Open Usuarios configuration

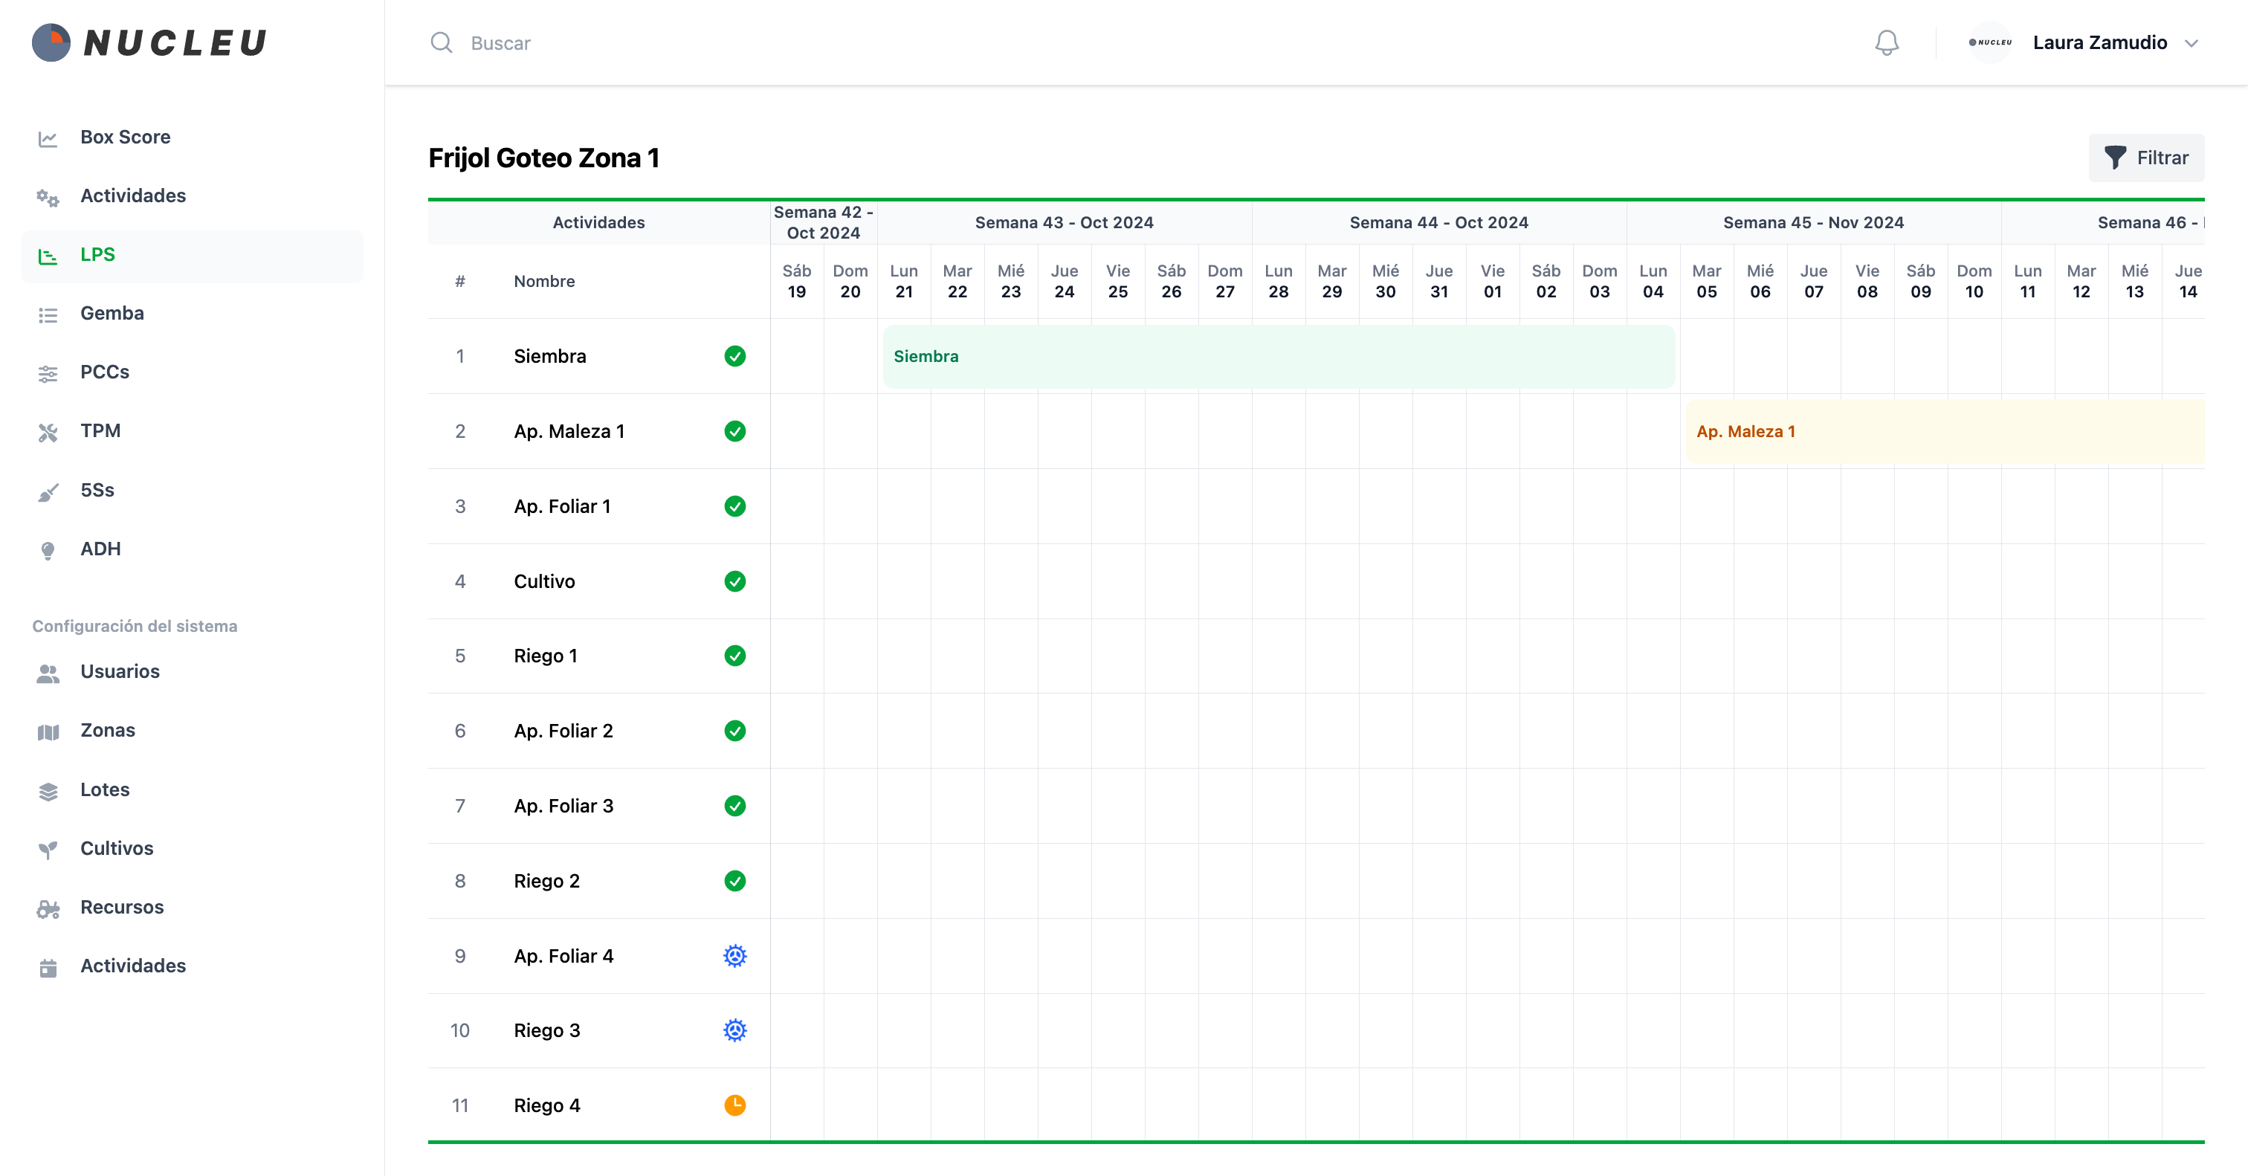[x=193, y=672]
